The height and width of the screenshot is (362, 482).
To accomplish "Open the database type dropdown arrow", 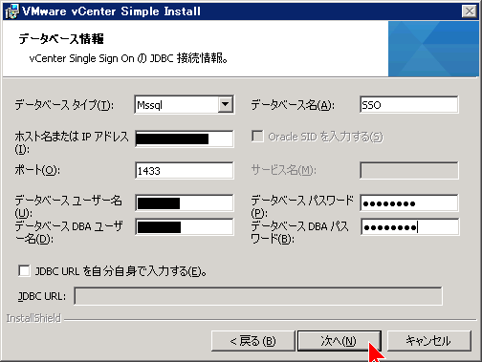I will pyautogui.click(x=226, y=104).
